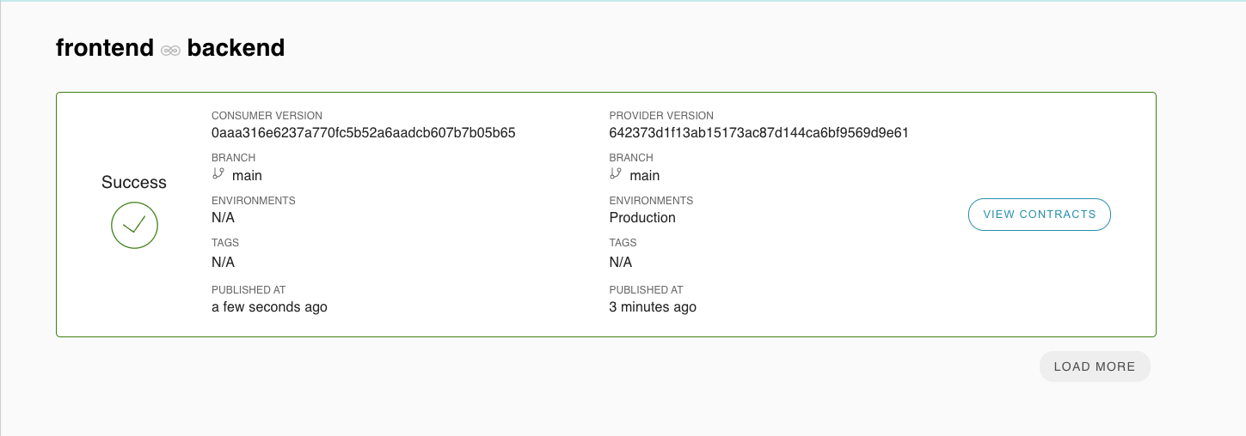Click the provider TAGS N/A value
This screenshot has width=1246, height=436.
click(621, 263)
